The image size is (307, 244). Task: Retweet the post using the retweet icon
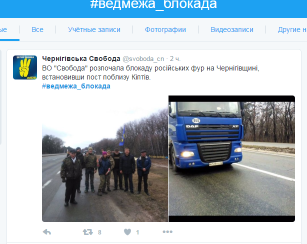[x=87, y=232]
